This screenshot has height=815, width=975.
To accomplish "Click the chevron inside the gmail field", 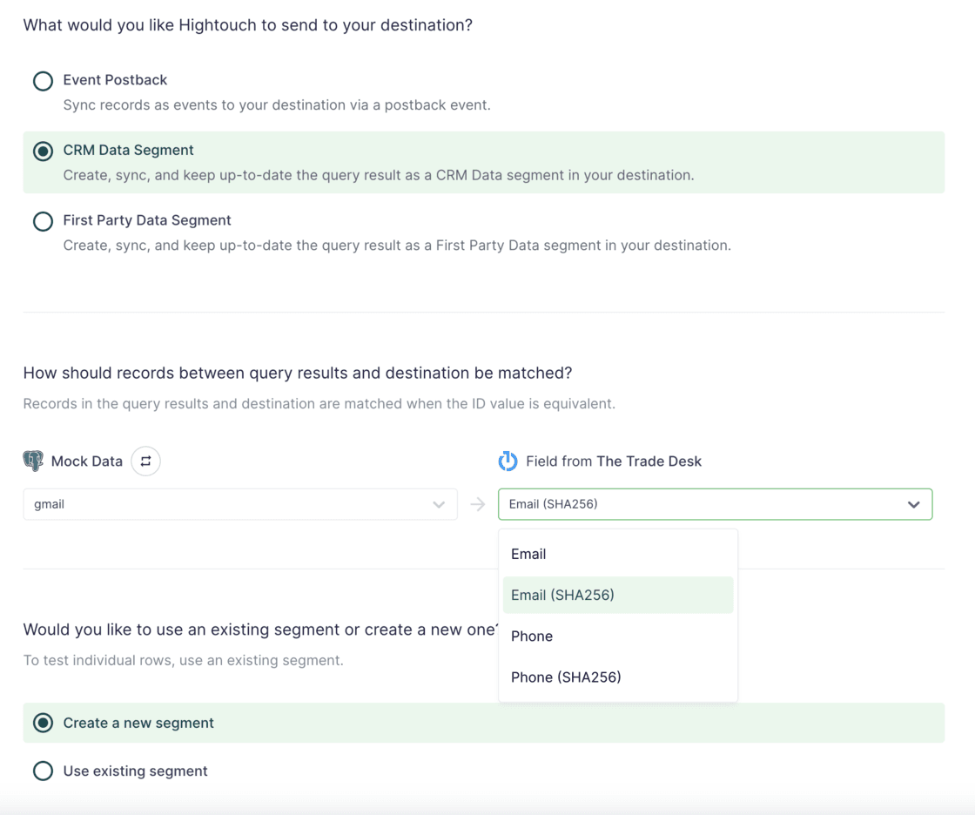I will point(439,503).
